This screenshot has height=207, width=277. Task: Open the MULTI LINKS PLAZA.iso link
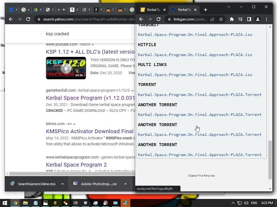click(x=195, y=75)
